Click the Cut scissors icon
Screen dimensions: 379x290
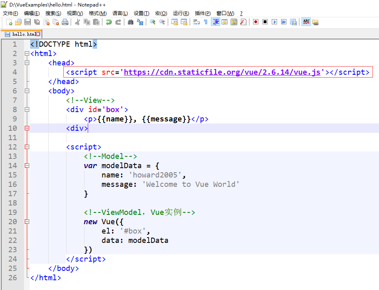[77, 22]
